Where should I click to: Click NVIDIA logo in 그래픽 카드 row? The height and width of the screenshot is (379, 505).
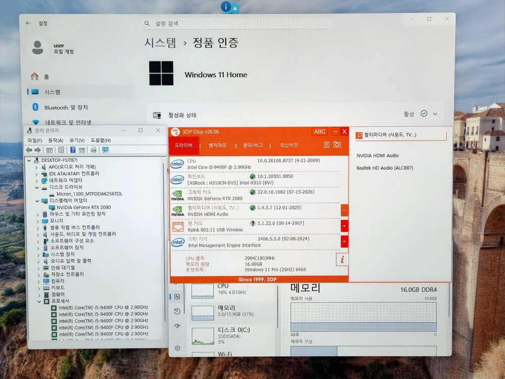click(177, 195)
